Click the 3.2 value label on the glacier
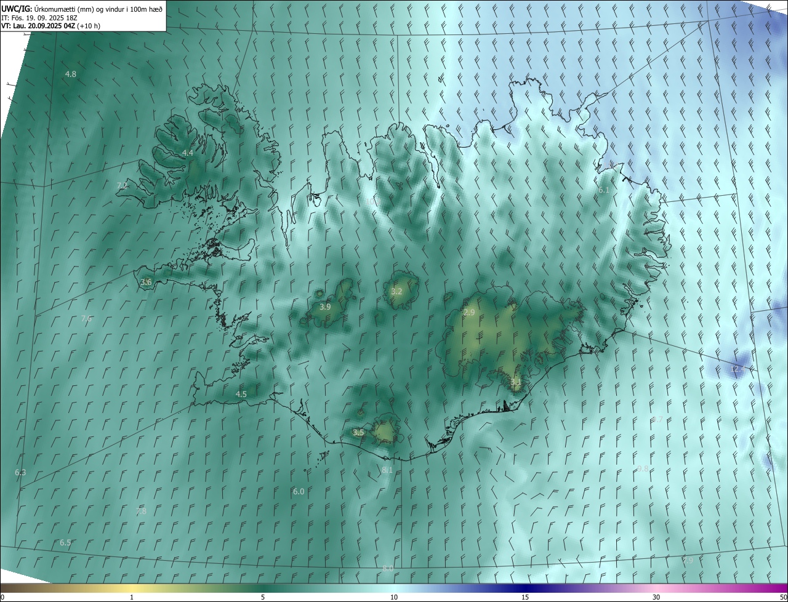 point(396,291)
